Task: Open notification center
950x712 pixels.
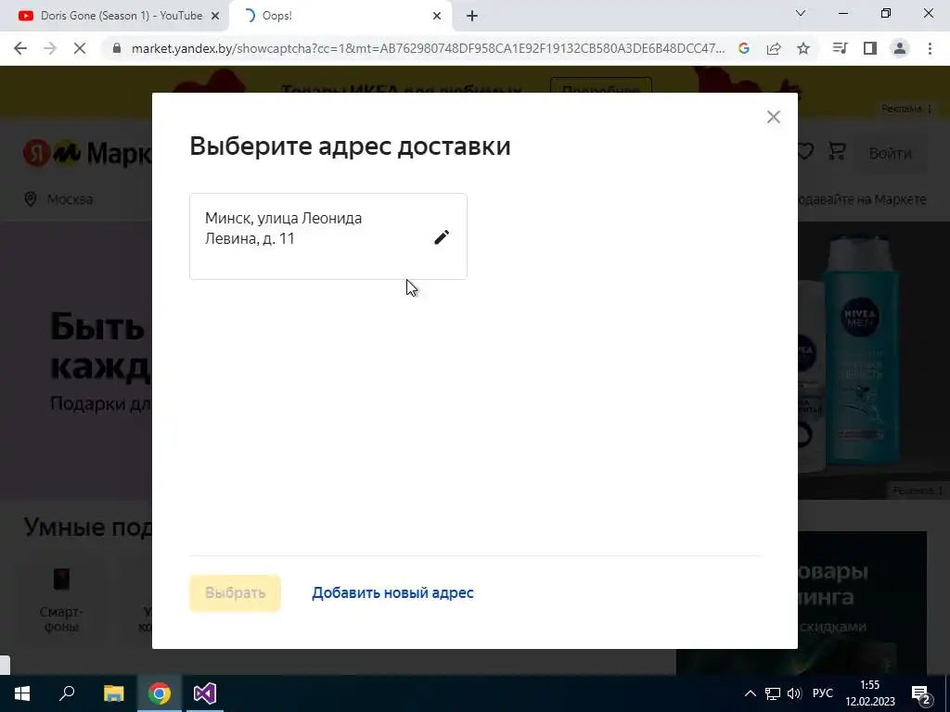Action: click(921, 693)
